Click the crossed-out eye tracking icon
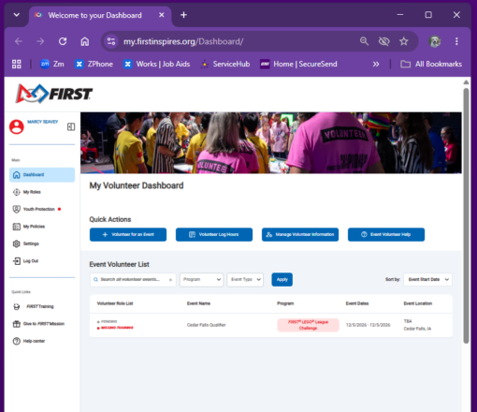 tap(383, 41)
